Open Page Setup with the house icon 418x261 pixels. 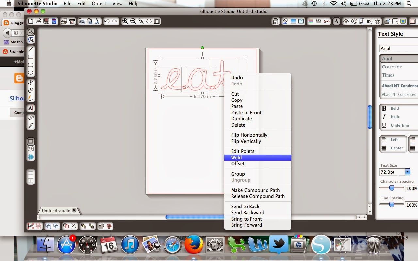coord(276,21)
